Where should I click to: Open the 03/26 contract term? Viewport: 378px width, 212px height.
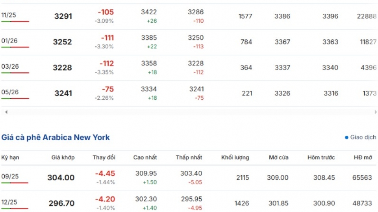pyautogui.click(x=10, y=66)
